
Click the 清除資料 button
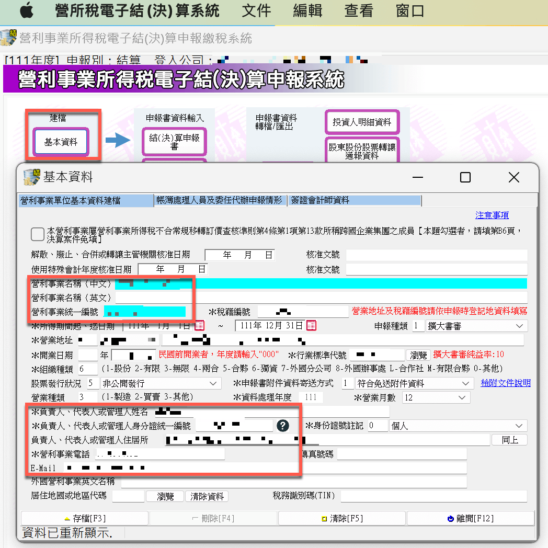pyautogui.click(x=207, y=496)
